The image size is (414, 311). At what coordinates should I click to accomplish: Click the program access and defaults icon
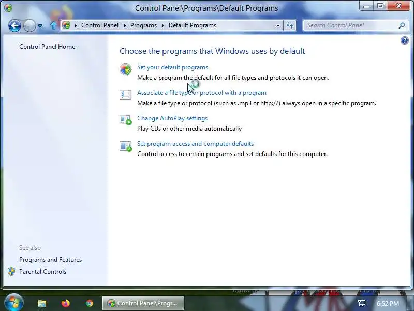click(125, 146)
